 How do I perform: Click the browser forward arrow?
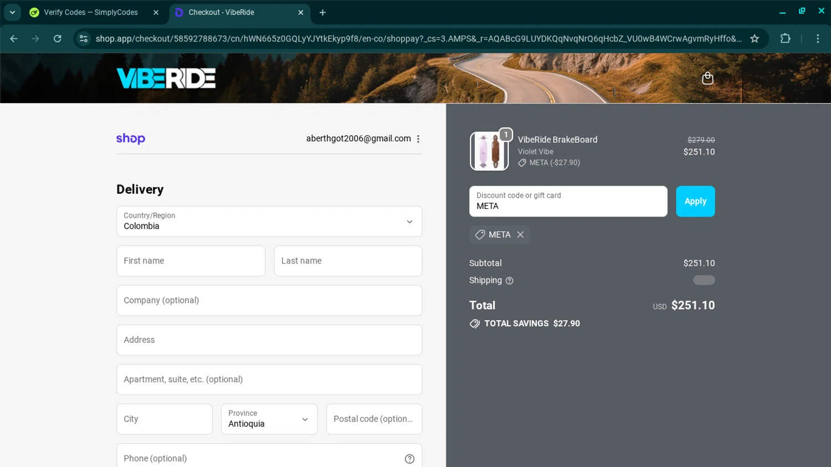(35, 39)
